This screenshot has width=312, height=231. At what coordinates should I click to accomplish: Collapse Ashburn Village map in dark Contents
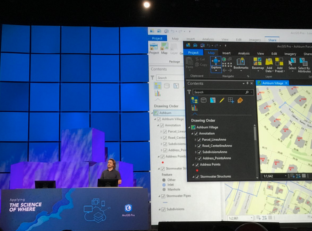(x=189, y=127)
